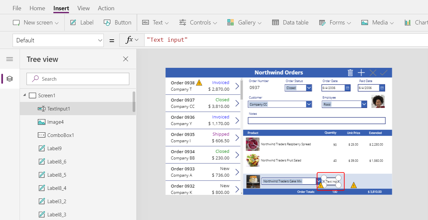Click the New screen button

pyautogui.click(x=35, y=22)
